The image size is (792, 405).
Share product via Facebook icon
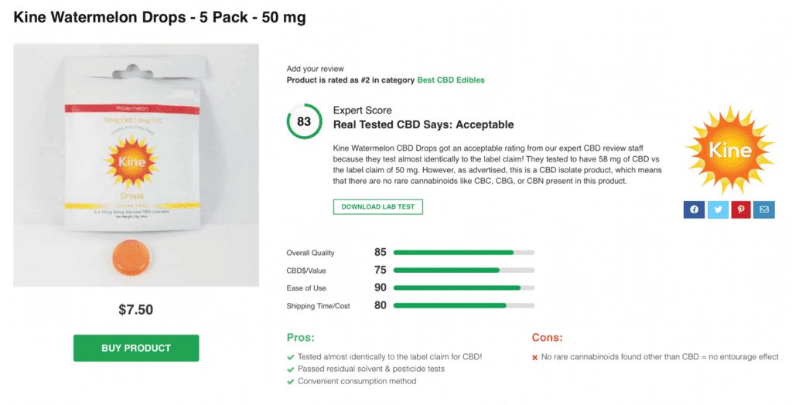point(694,209)
